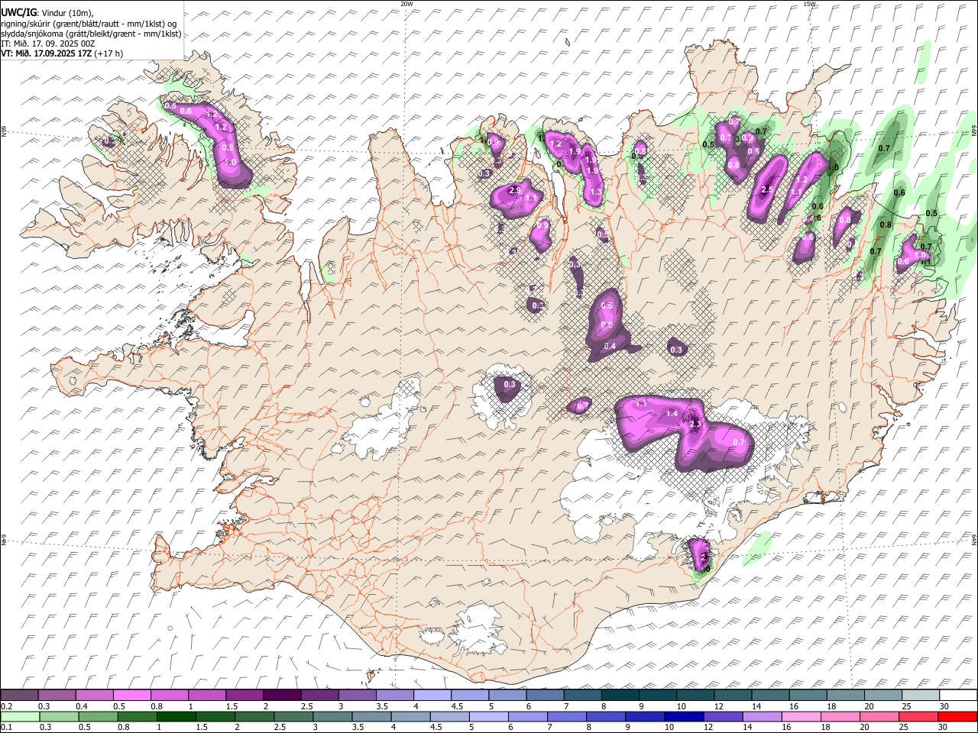Click the bright red final swatch in lower scale
The width and height of the screenshot is (978, 733).
(958, 716)
